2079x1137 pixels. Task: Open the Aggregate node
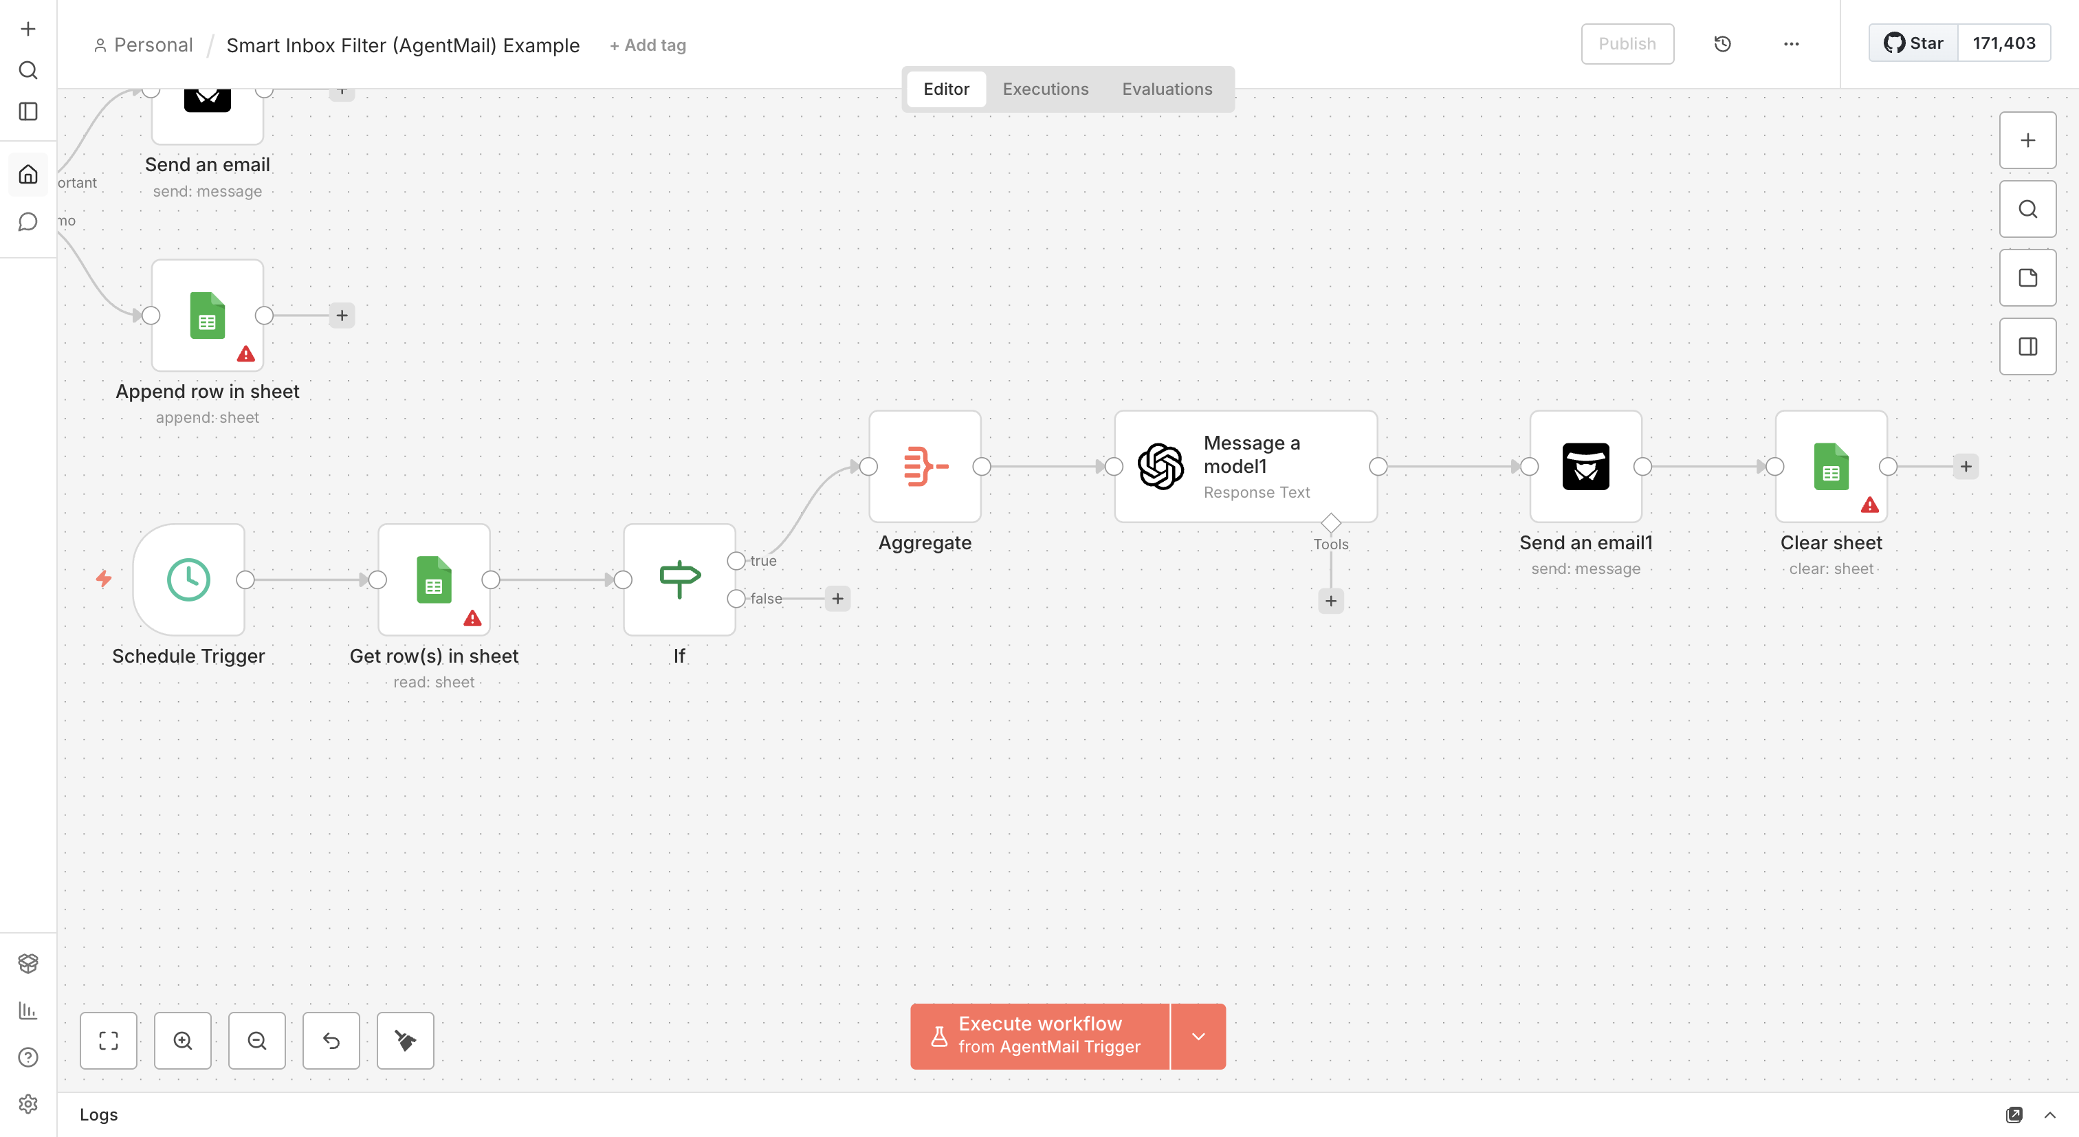tap(925, 467)
